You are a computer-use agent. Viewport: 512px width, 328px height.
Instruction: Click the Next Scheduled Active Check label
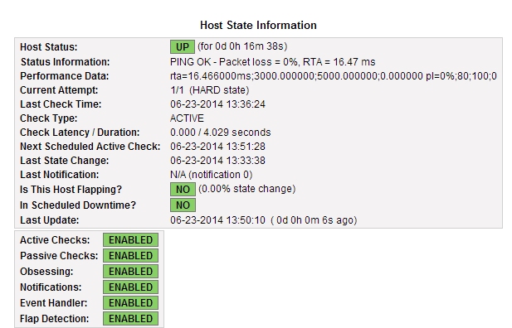pyautogui.click(x=90, y=147)
